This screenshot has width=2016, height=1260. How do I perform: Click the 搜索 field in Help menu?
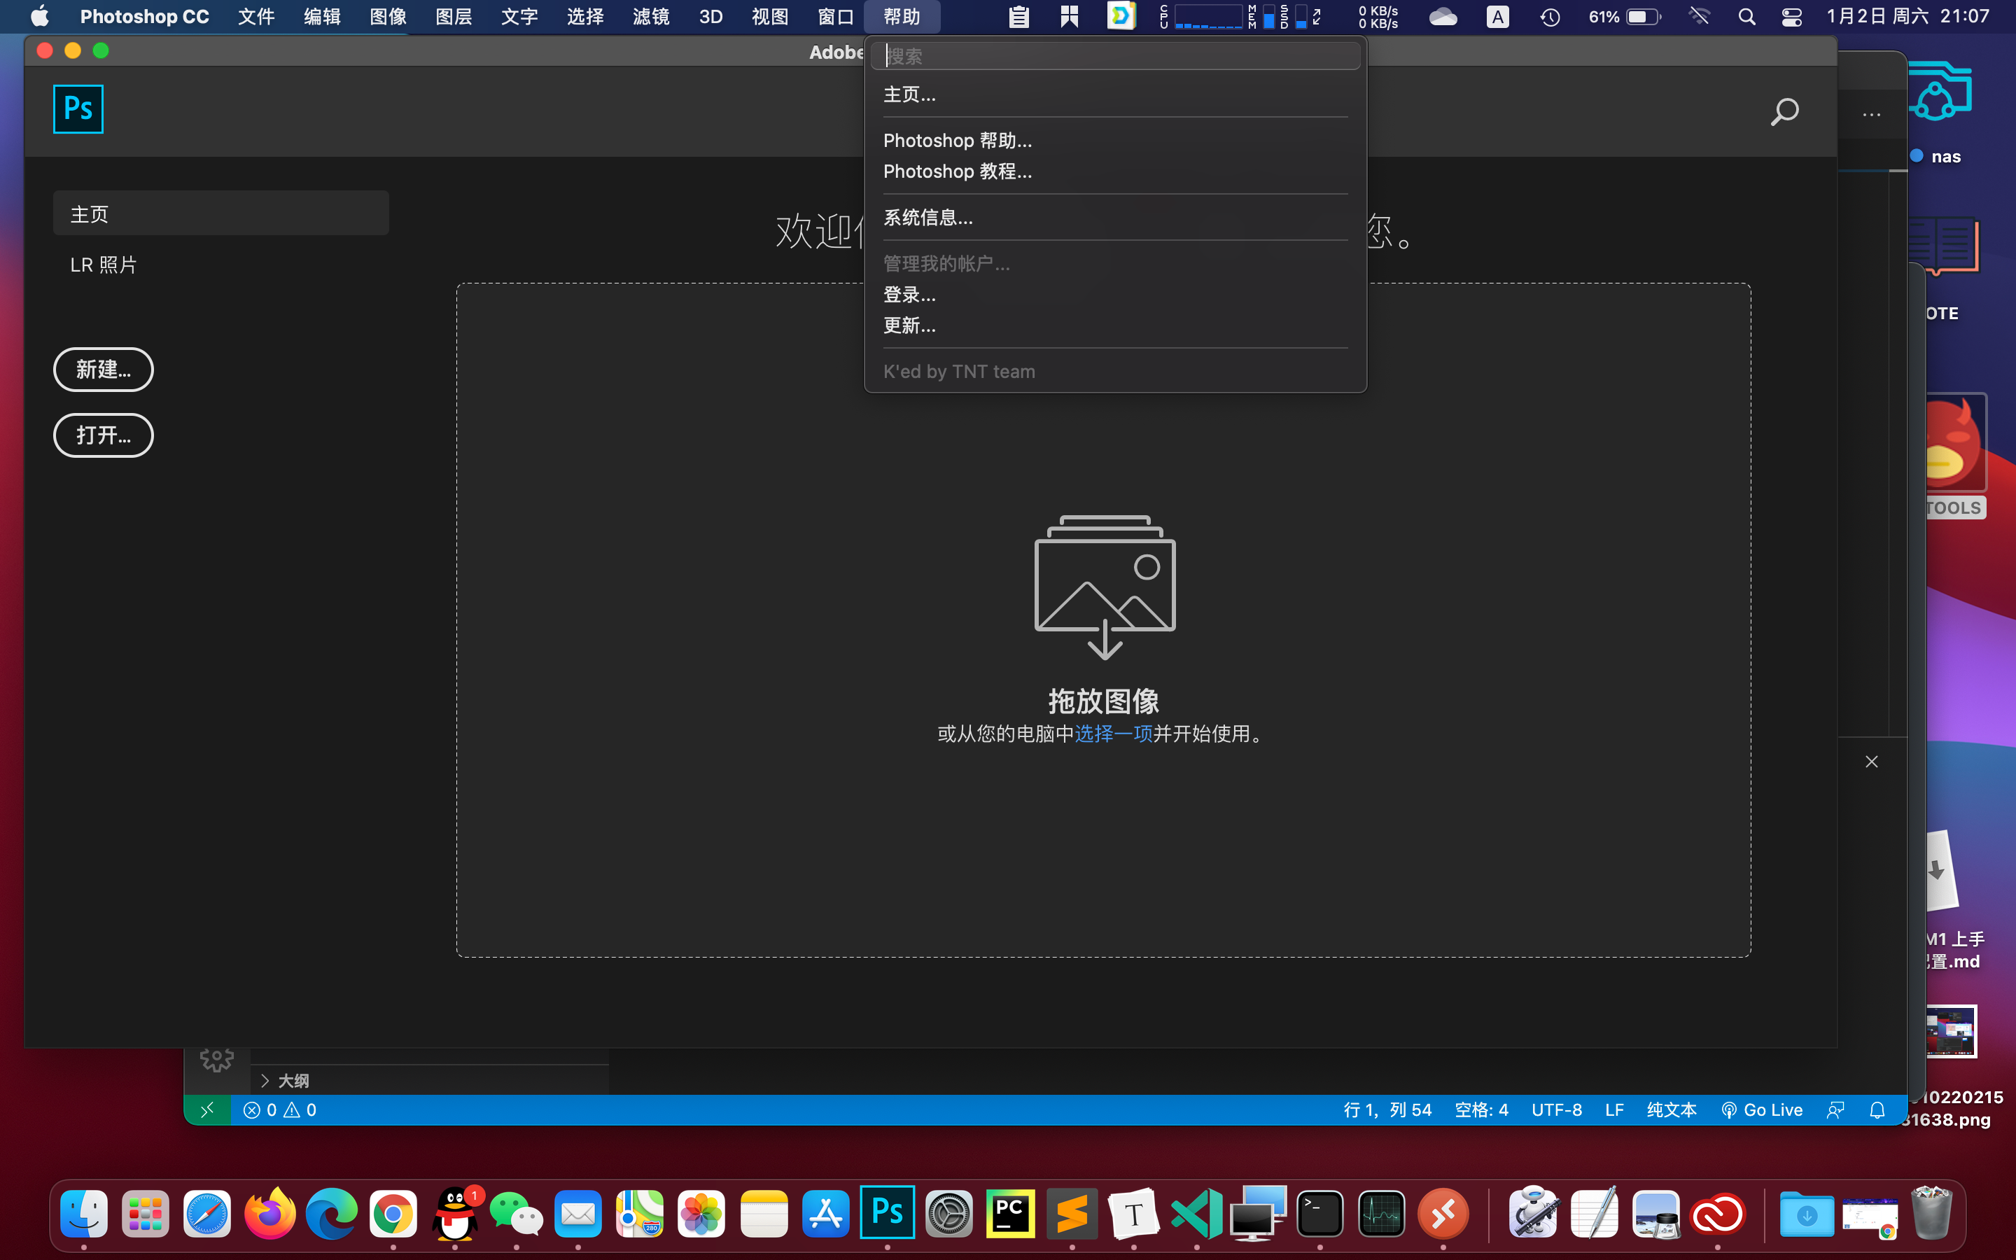1116,56
